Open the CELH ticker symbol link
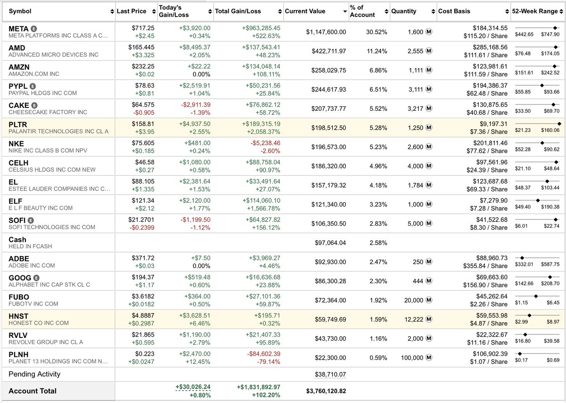This screenshot has width=566, height=403. (x=18, y=163)
